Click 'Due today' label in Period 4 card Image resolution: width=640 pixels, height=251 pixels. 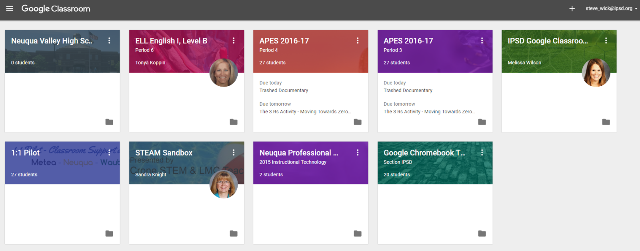[x=270, y=83]
